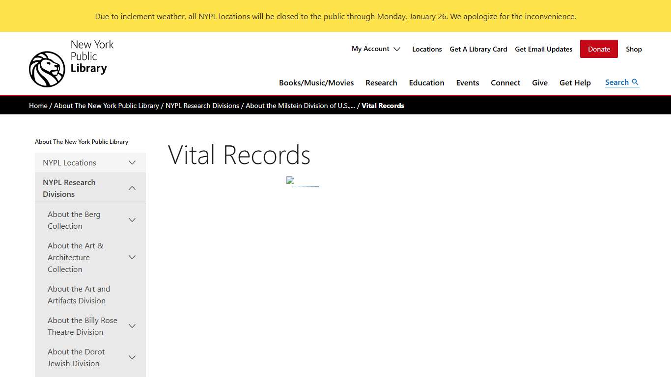Click Get Email Updates

[543, 49]
